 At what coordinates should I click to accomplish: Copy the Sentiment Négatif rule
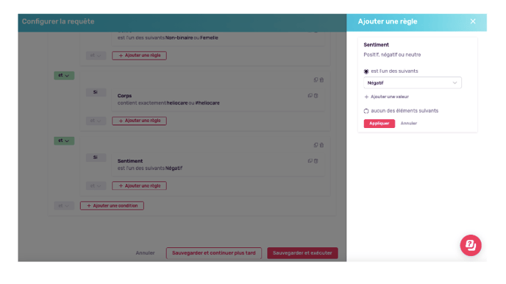pos(310,160)
